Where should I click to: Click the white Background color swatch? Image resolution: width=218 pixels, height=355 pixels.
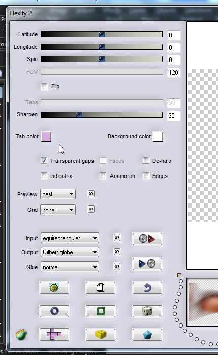coord(158,136)
